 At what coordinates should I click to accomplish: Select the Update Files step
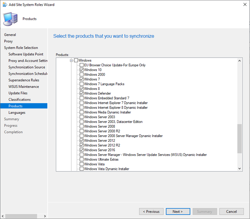click(18, 93)
